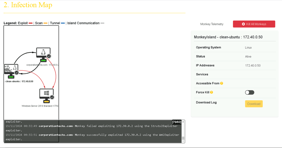Click the 'Legend:' label text
The height and width of the screenshot is (148, 282).
click(10, 23)
